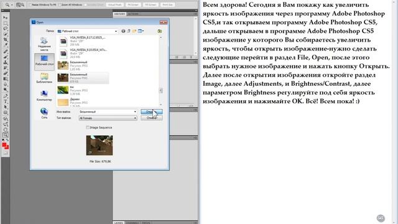The image size is (398, 224).
Task: Select the Move tool in Photoshop toolbar
Action: [x=6, y=17]
